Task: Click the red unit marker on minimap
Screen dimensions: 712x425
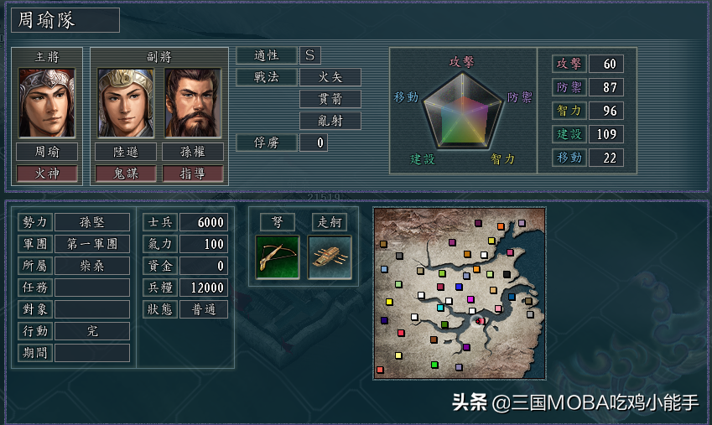Action: (x=478, y=322)
